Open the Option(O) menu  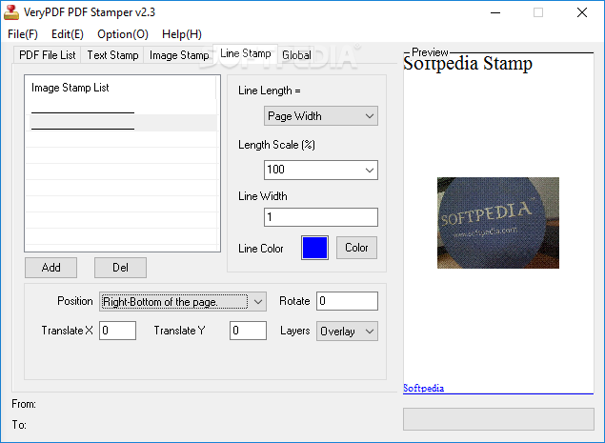(x=123, y=34)
